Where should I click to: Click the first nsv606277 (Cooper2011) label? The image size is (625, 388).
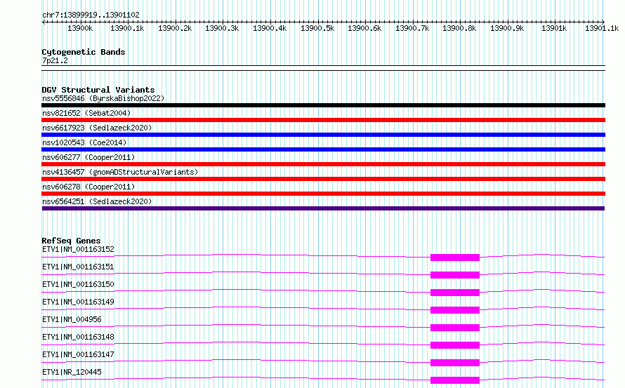point(88,157)
